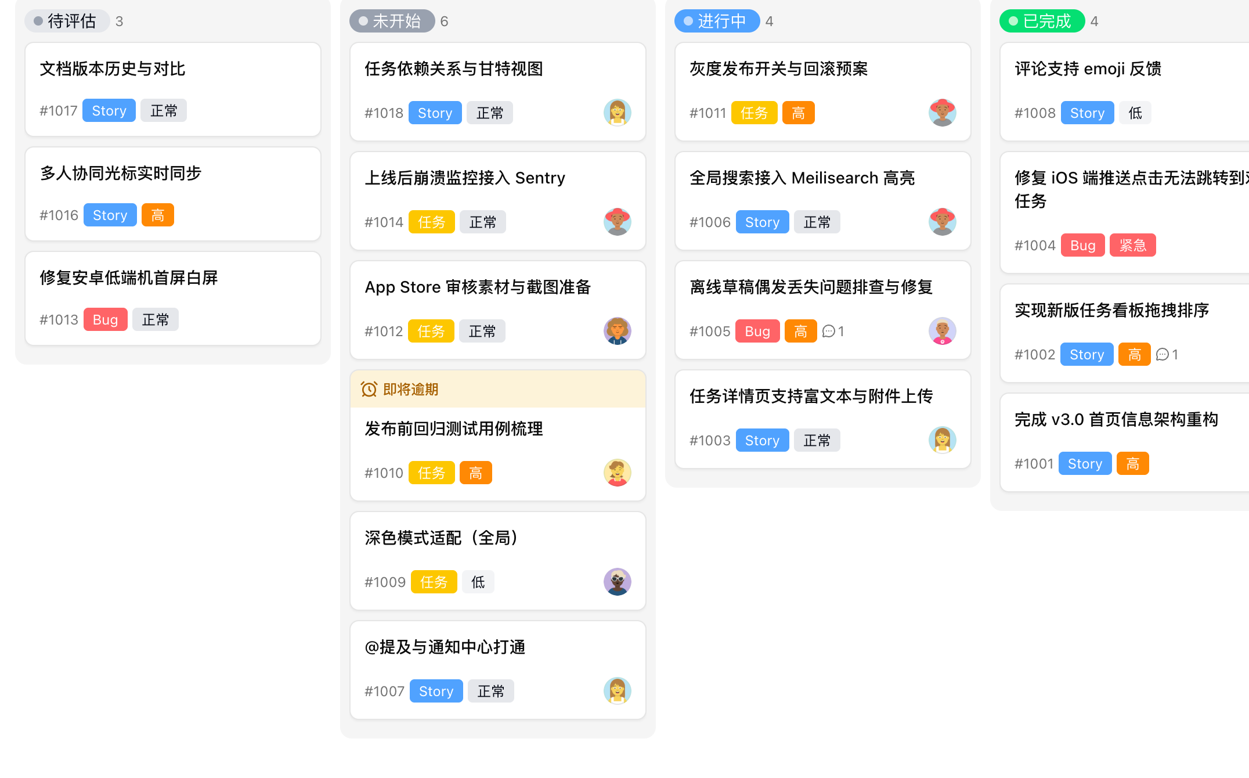Screen dimensions: 1249x778
Task: Click the Story tag on card #1017
Action: pos(109,110)
